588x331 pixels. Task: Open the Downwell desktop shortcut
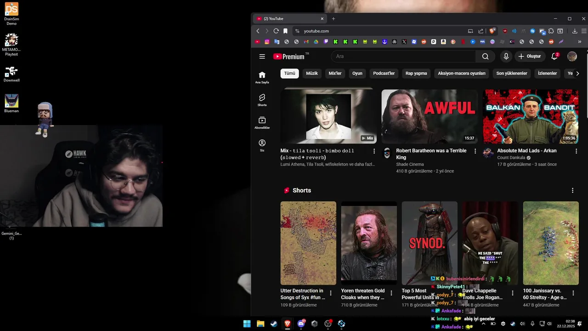pos(11,74)
